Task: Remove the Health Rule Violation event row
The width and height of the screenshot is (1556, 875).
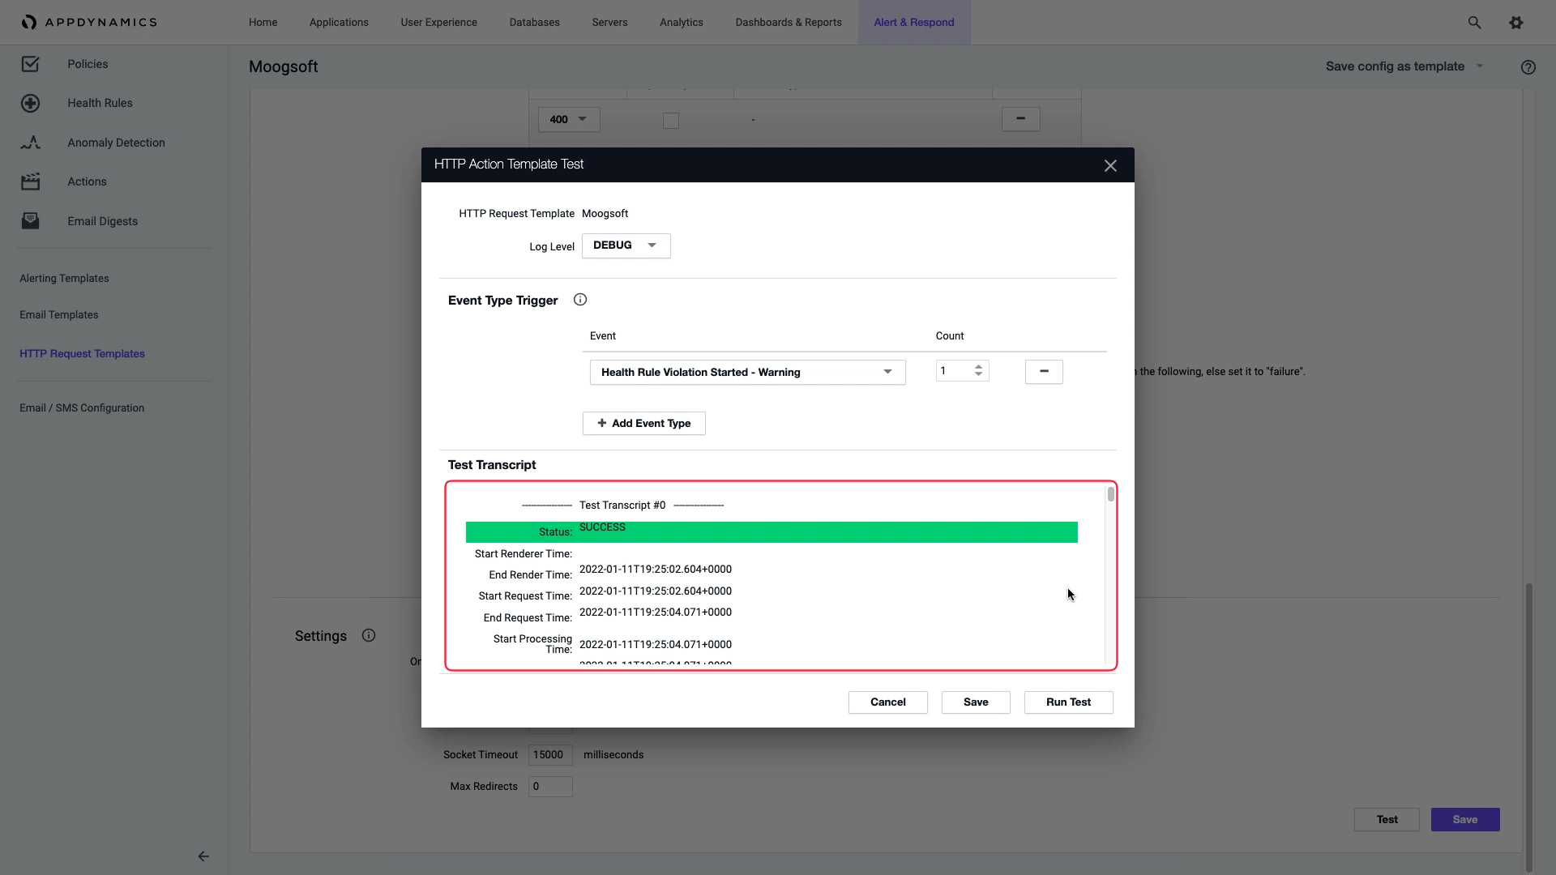Action: pyautogui.click(x=1044, y=372)
